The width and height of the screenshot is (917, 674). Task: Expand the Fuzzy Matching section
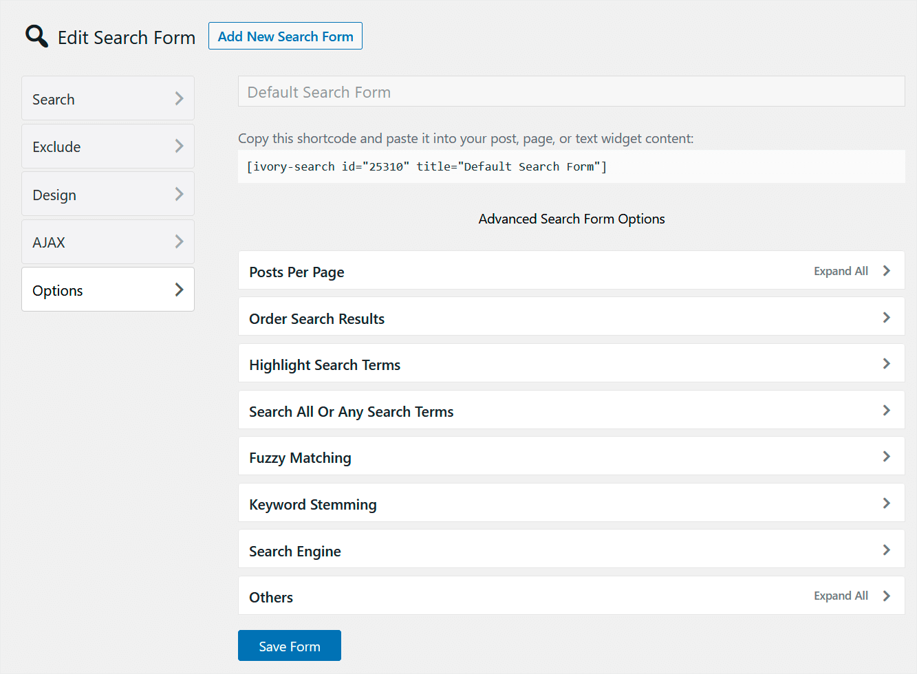(x=482, y=457)
